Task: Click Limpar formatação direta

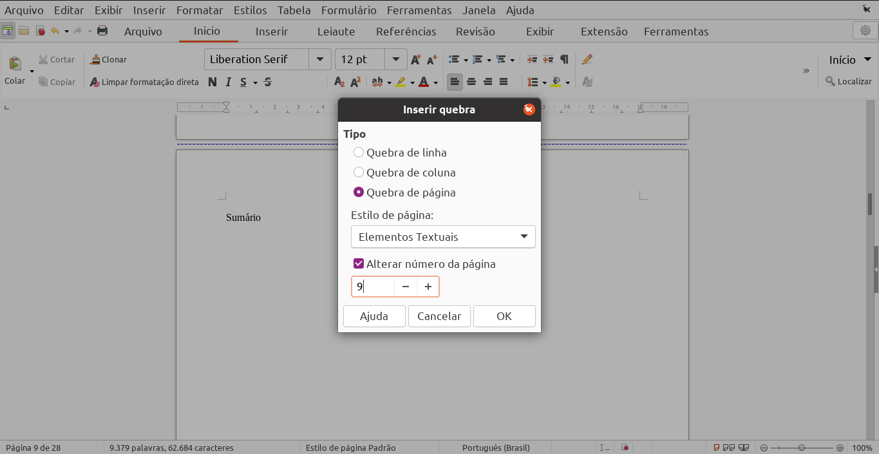Action: tap(144, 82)
